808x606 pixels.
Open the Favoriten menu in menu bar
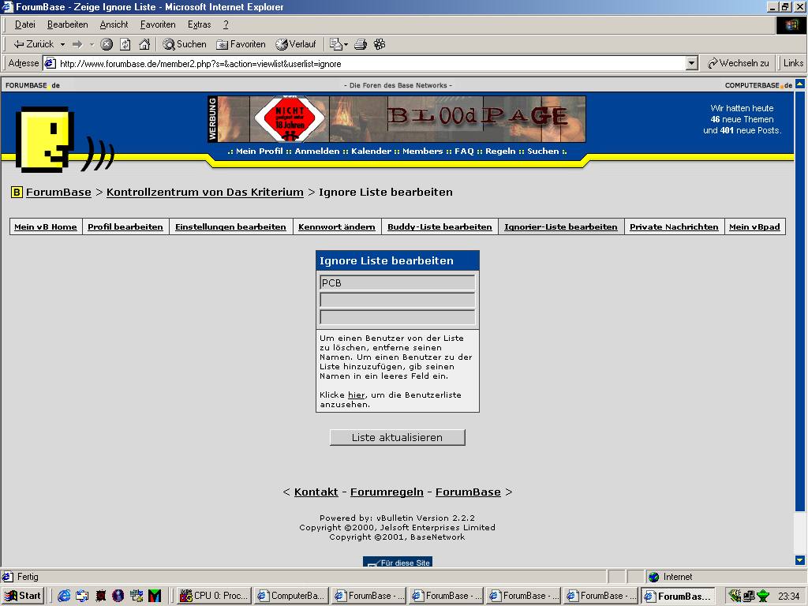click(x=158, y=24)
